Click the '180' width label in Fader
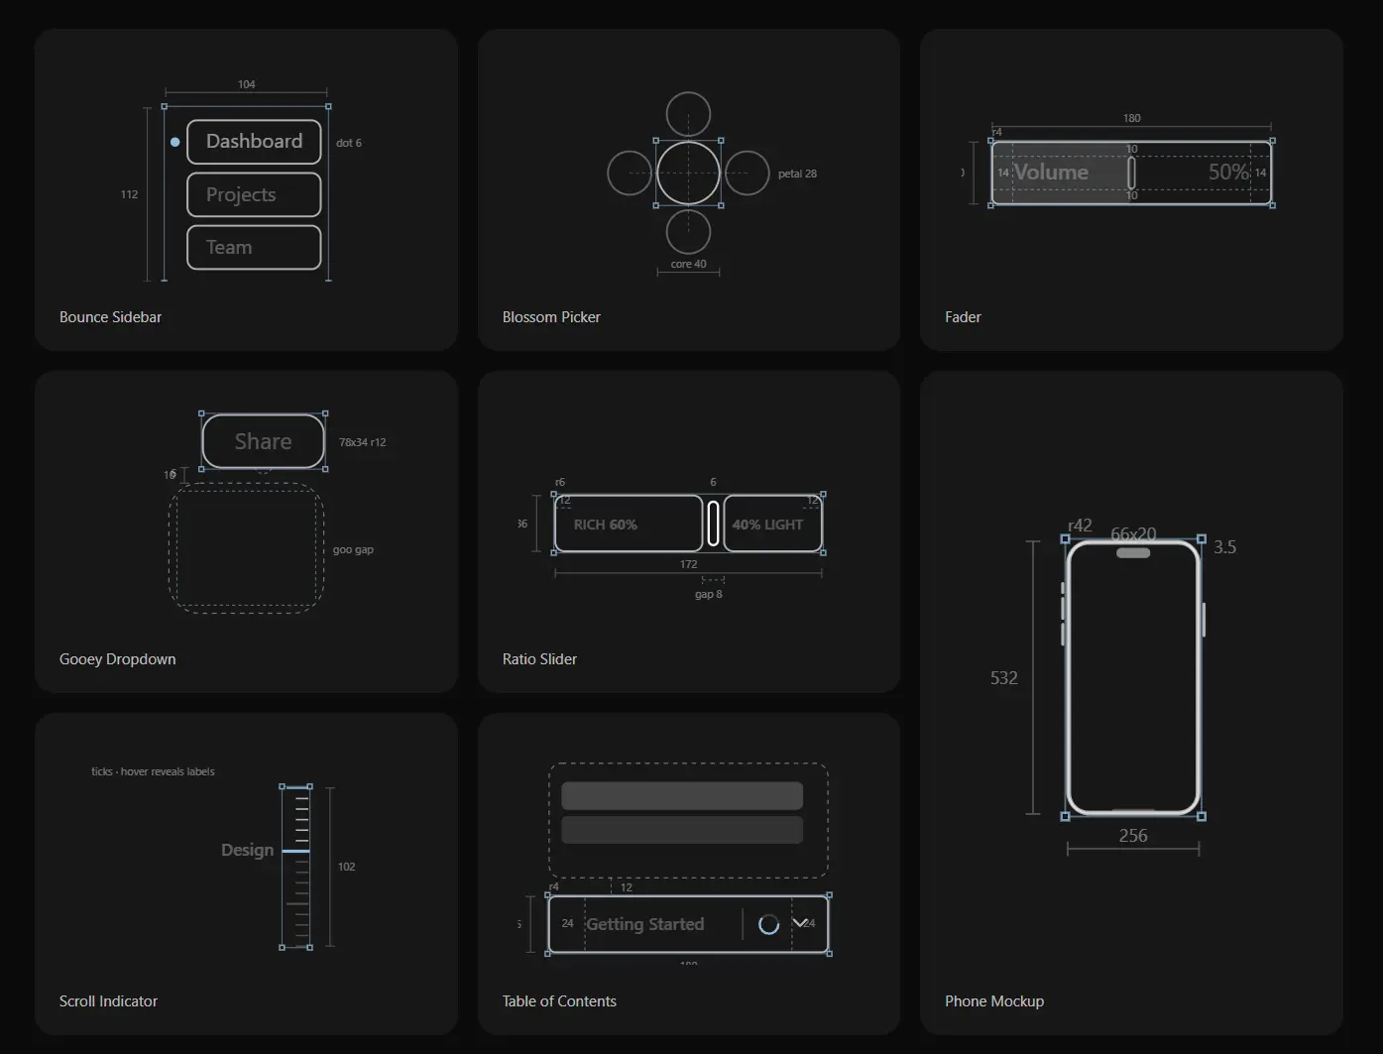 [x=1131, y=118]
